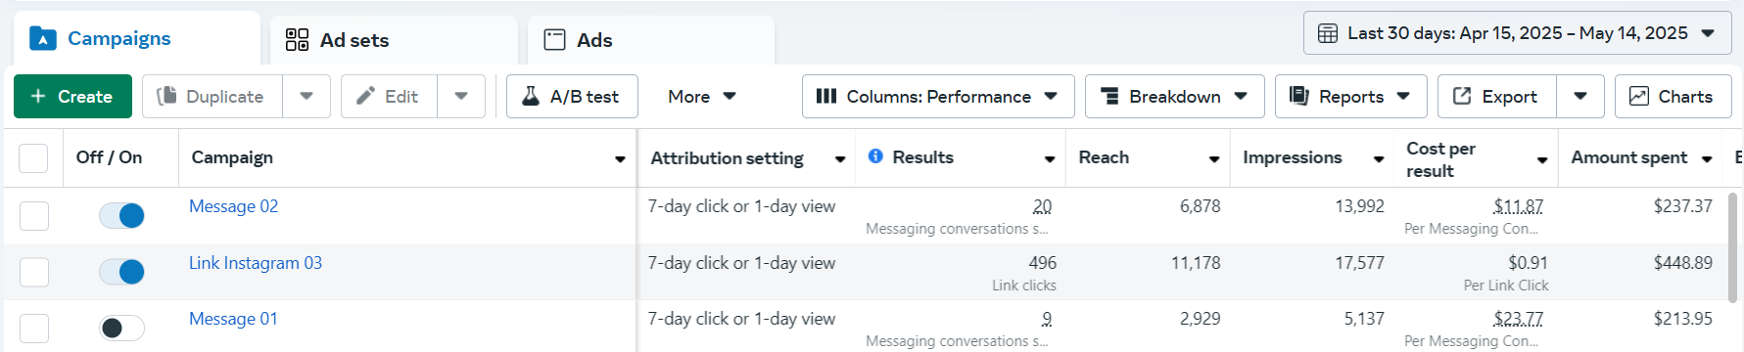Click the Results info icon
Screen dimensions: 1744x352
(875, 156)
